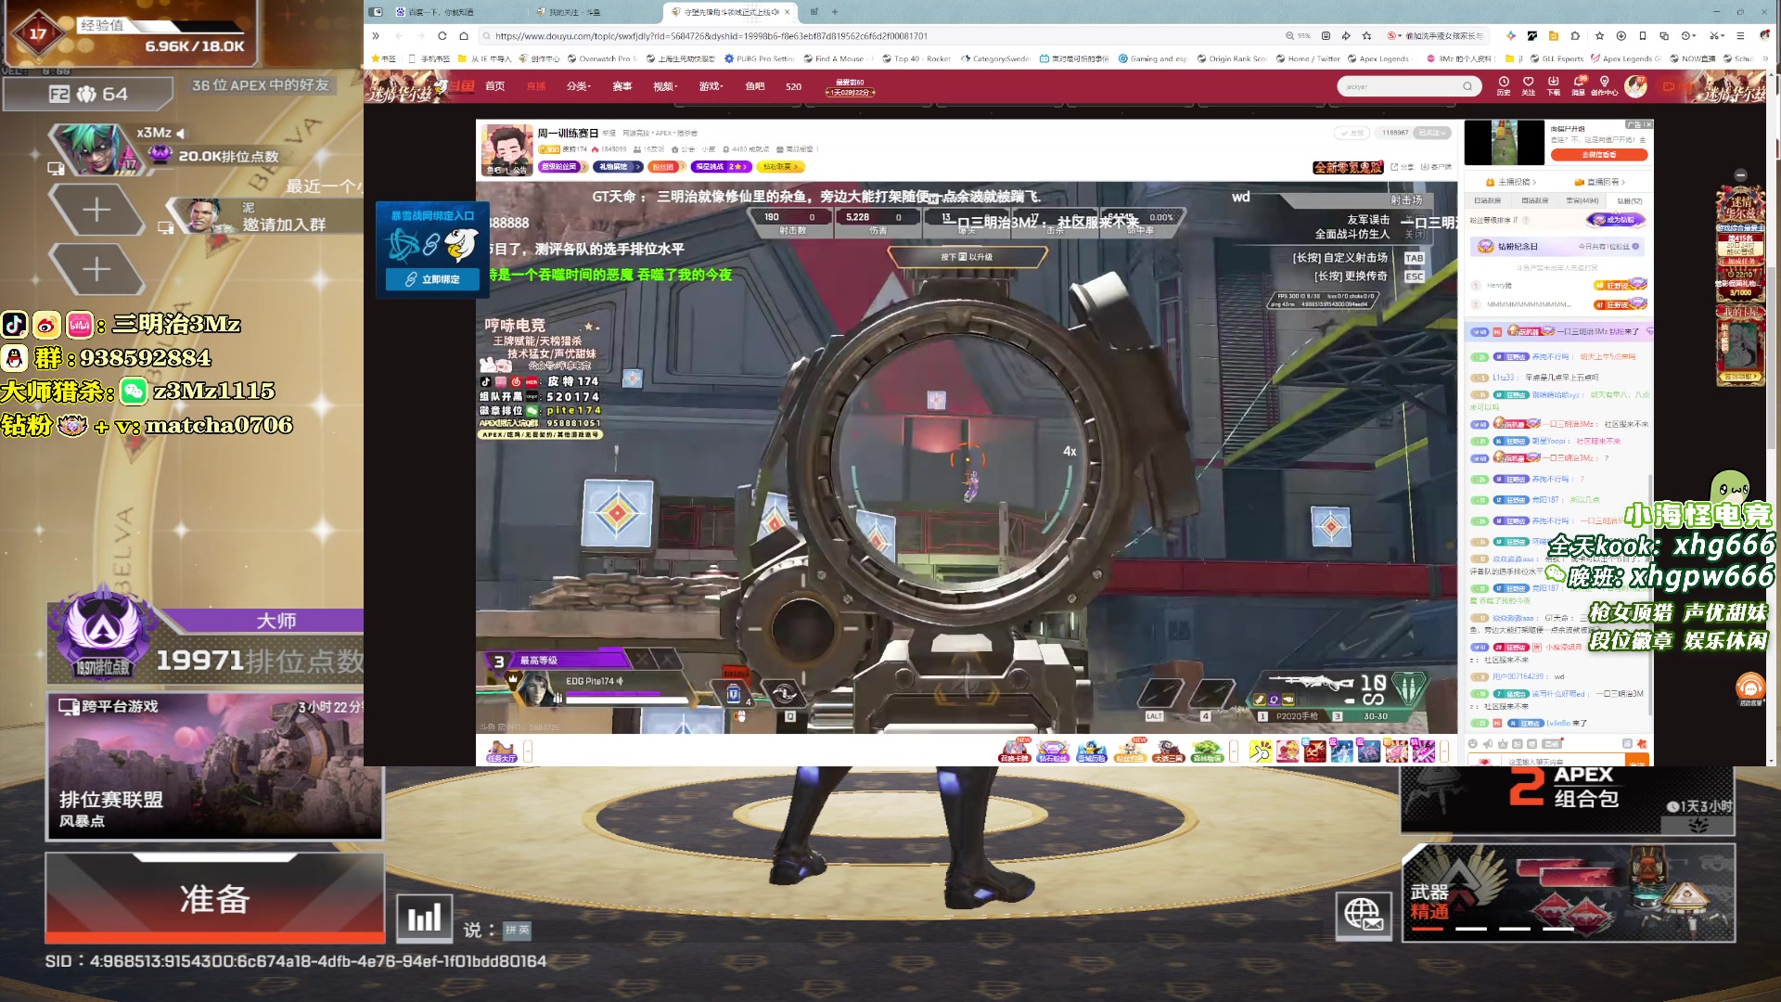Viewport: 1781px width, 1002px height.
Task: Open Douyu follows (关注) heart icon
Action: pos(1529,85)
